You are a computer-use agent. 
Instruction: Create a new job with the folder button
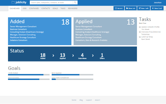131,8
